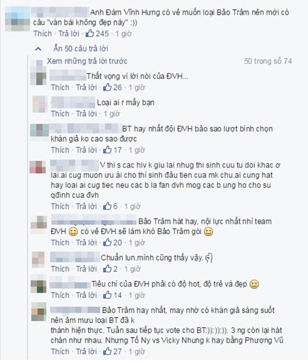Click the thumbs-up icon with 14 likes
308x363 pixels.
pos(107,295)
